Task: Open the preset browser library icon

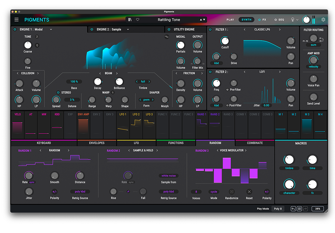Action: point(130,20)
